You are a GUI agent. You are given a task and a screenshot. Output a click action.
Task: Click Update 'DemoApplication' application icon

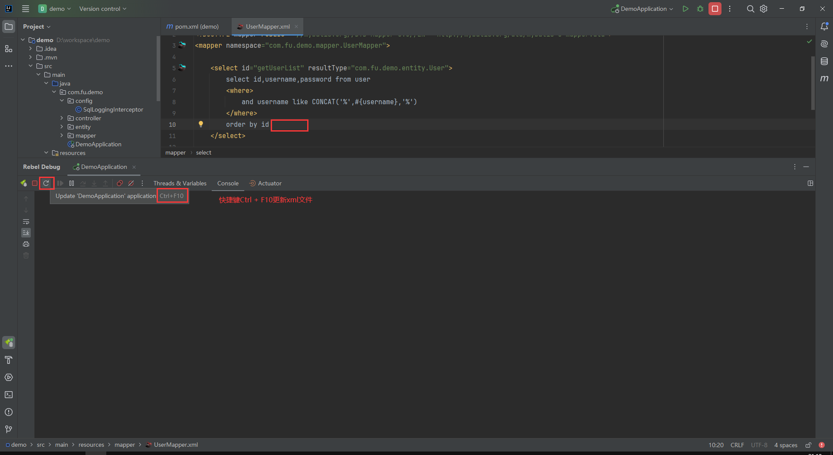point(46,183)
